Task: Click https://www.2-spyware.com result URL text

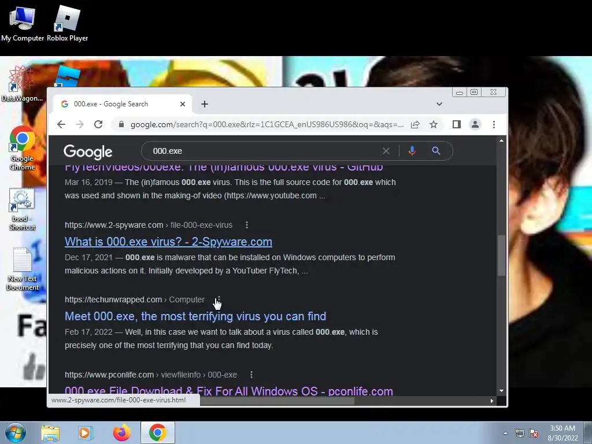Action: (114, 225)
